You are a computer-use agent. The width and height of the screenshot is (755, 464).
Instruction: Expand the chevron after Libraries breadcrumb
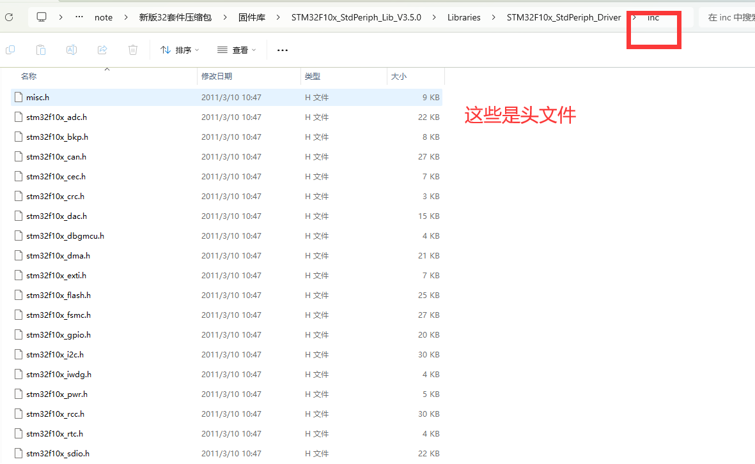coord(494,17)
